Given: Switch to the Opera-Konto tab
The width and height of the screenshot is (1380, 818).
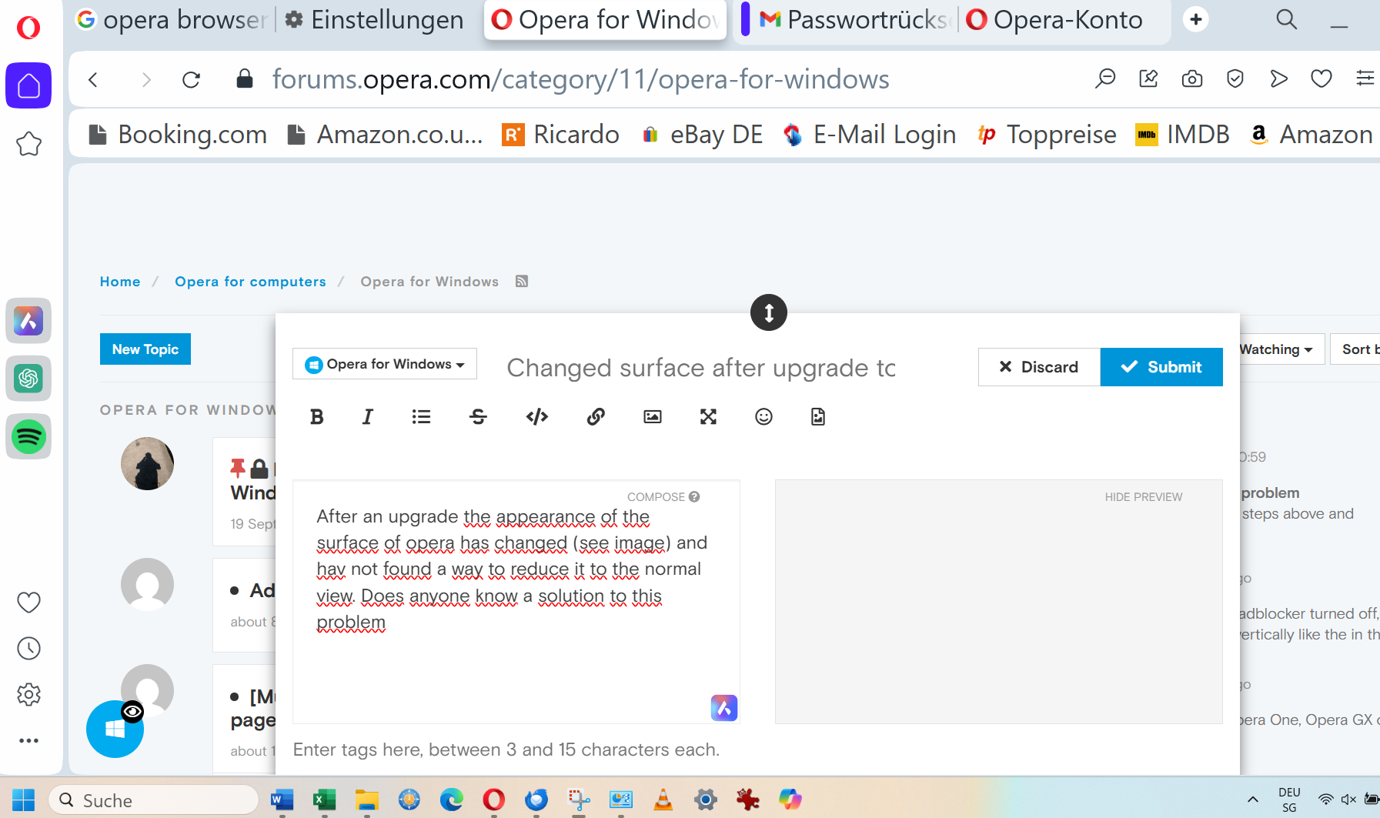Looking at the screenshot, I should click(1057, 20).
